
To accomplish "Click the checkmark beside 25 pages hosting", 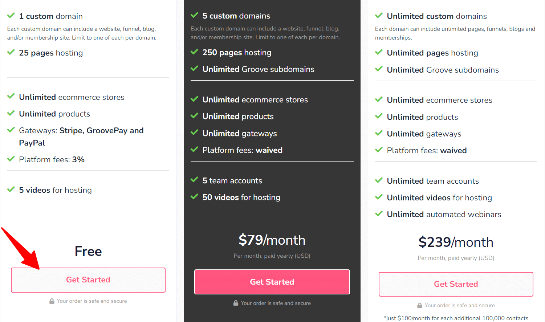I will [x=11, y=52].
